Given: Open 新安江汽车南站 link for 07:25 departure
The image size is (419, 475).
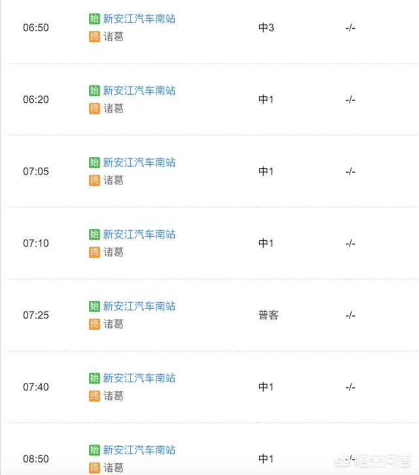Looking at the screenshot, I should point(139,306).
